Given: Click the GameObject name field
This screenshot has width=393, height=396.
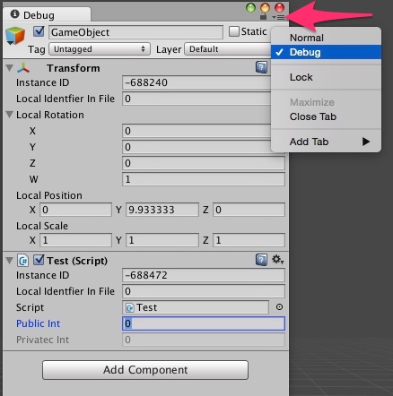Looking at the screenshot, I should pyautogui.click(x=135, y=32).
